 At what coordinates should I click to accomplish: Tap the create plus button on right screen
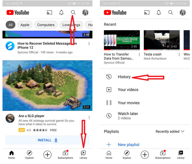coord(145,155)
